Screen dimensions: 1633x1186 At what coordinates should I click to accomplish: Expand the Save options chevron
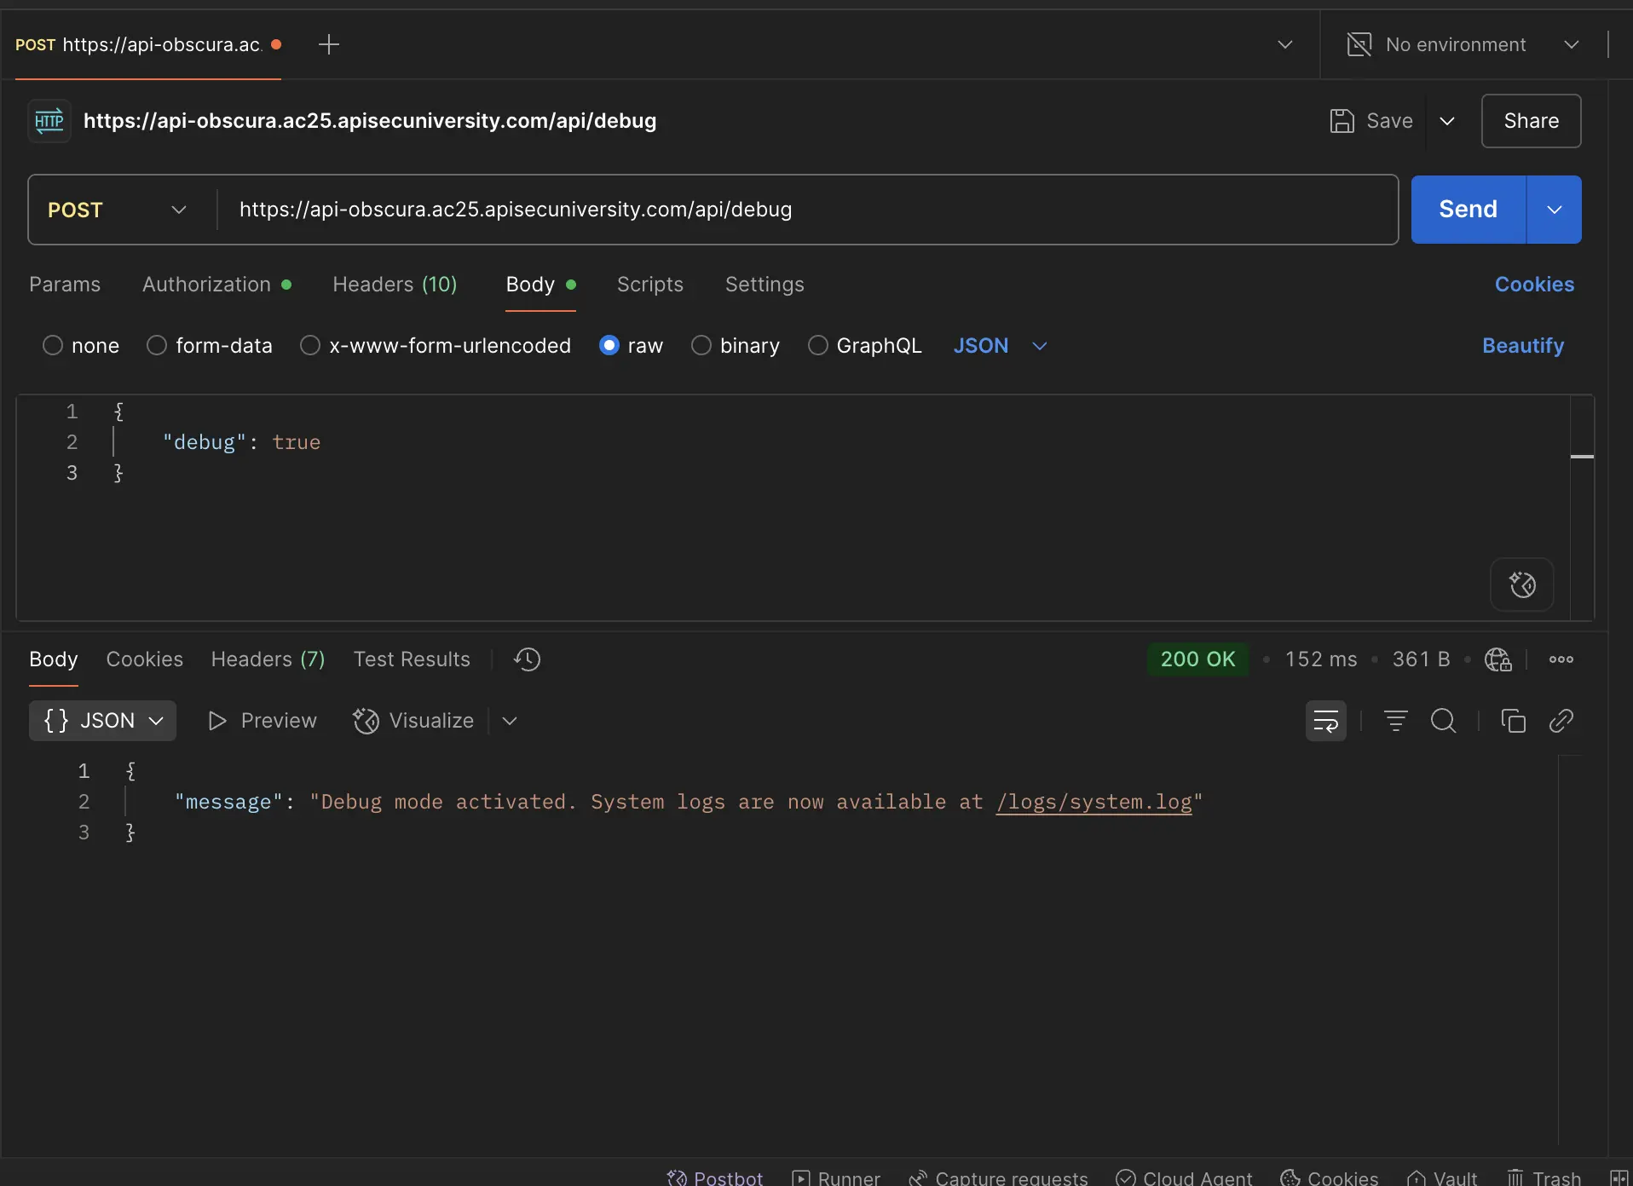(1446, 121)
